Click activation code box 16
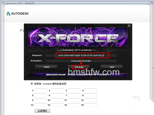The image size is (154, 115). pyautogui.click(x=91, y=105)
